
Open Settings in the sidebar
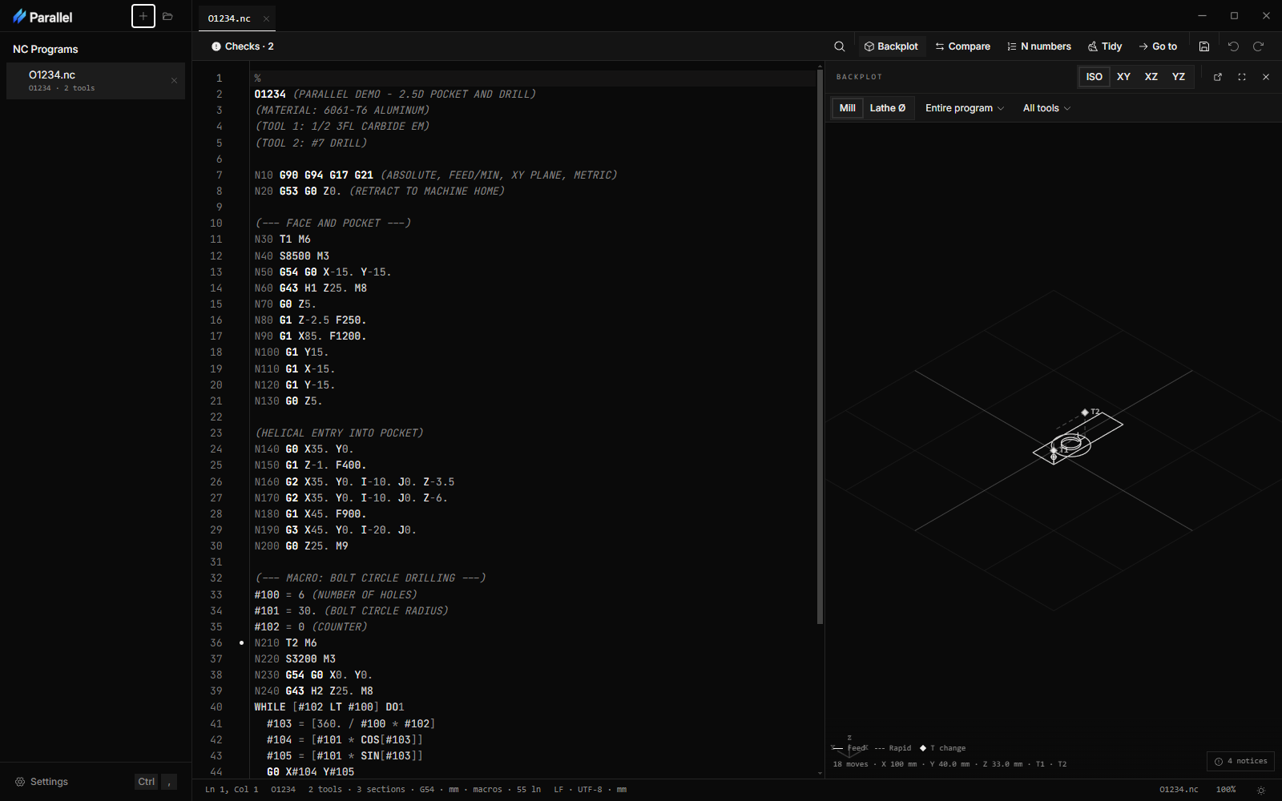point(42,782)
